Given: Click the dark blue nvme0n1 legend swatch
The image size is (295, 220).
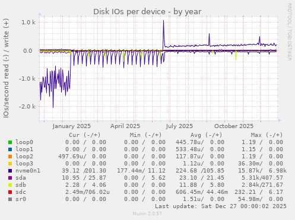Looking at the screenshot, I should 10,171.
